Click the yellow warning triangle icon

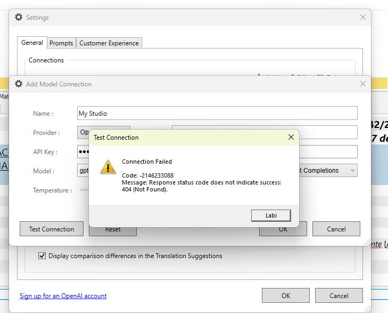pos(109,167)
